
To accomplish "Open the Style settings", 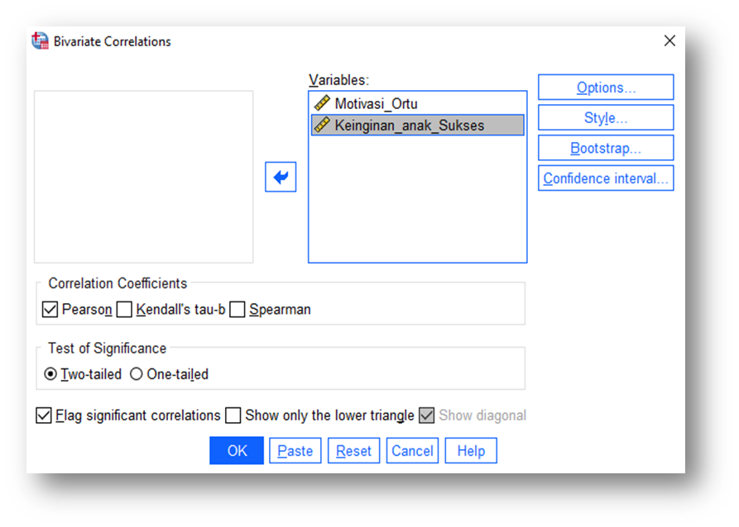I will click(606, 117).
